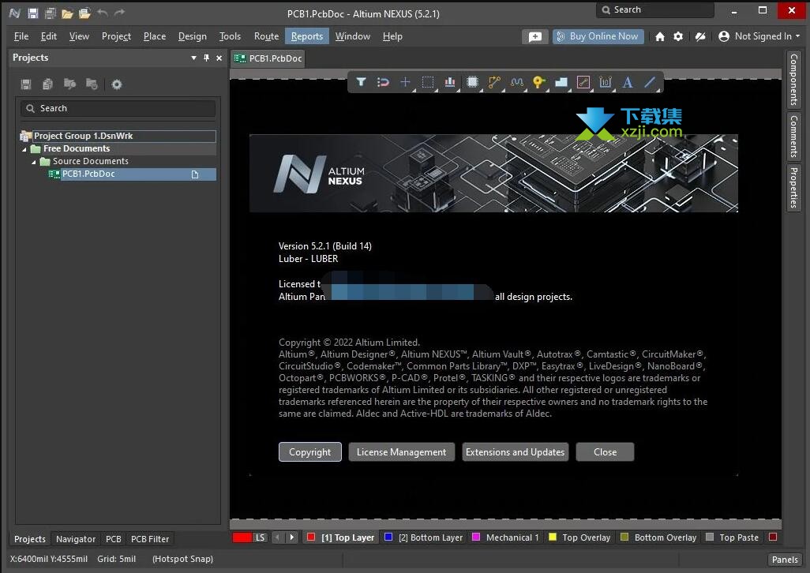Select the Bottom Layer blue color swatch
The width and height of the screenshot is (810, 573).
pyautogui.click(x=388, y=537)
